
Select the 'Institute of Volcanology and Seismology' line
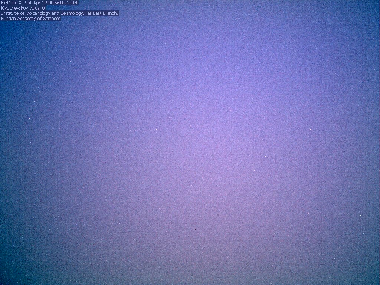(x=60, y=13)
